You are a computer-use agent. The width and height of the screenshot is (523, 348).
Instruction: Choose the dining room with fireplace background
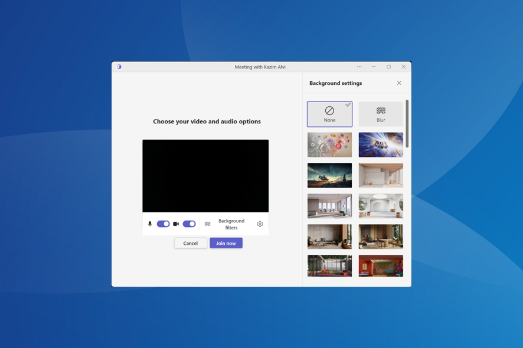click(381, 237)
